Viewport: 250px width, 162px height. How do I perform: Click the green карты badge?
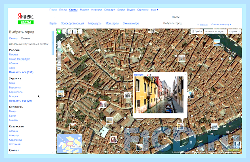26,22
